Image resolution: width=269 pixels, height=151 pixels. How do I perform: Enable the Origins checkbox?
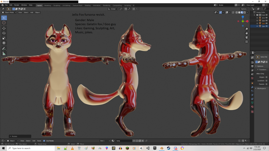pos(266,77)
